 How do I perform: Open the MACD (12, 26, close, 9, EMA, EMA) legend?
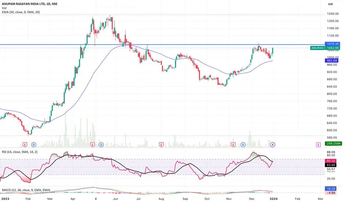click(26, 190)
